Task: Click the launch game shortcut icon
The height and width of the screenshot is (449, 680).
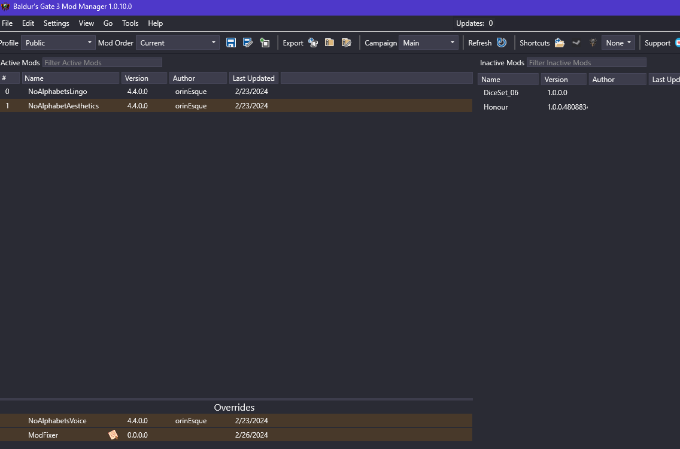Action: tap(593, 43)
